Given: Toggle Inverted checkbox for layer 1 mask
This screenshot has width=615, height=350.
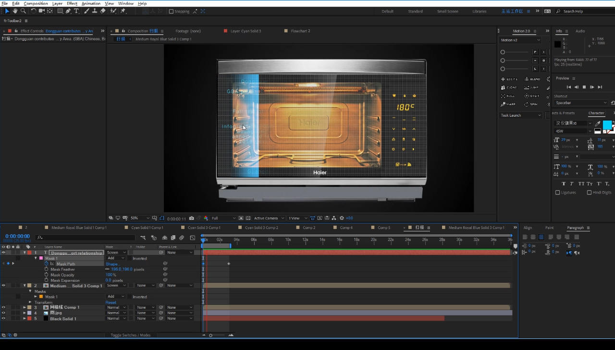Looking at the screenshot, I should click(130, 258).
